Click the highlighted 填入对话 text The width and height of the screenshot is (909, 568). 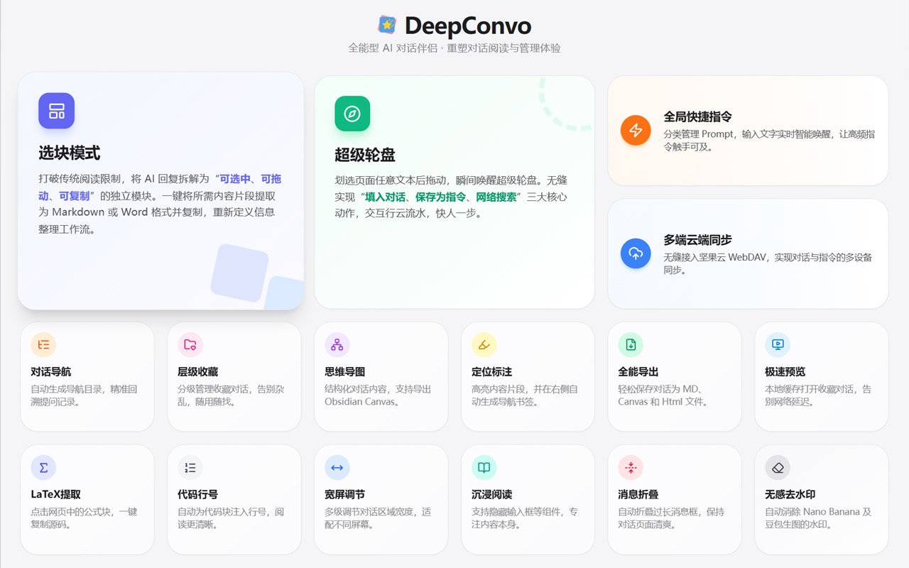pos(386,197)
